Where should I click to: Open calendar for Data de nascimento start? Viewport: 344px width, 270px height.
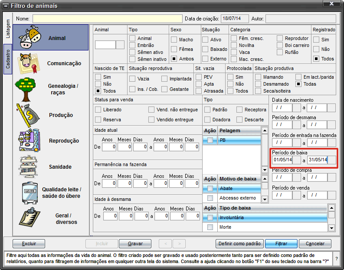[x=297, y=108]
